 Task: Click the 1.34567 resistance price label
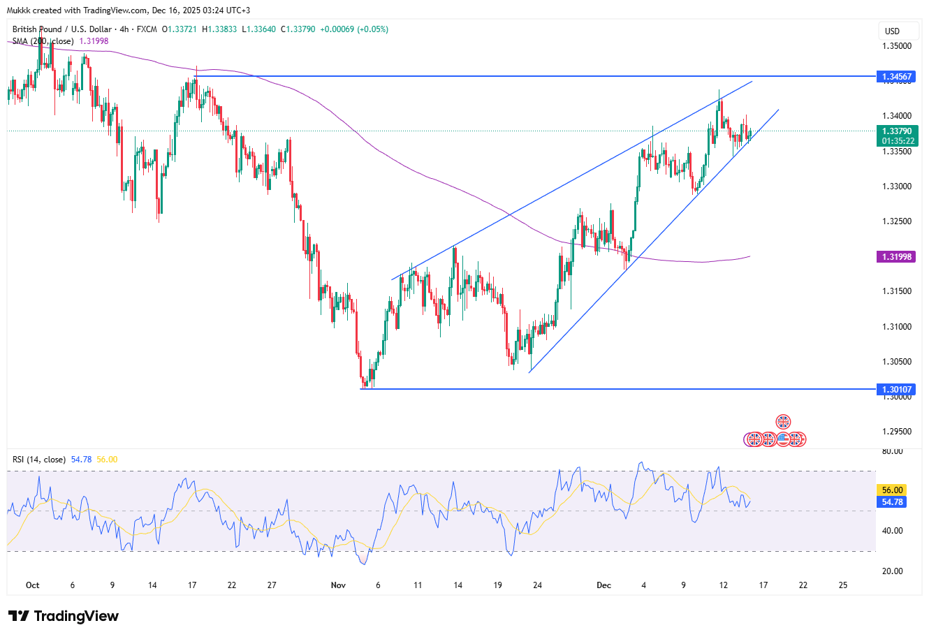point(894,76)
